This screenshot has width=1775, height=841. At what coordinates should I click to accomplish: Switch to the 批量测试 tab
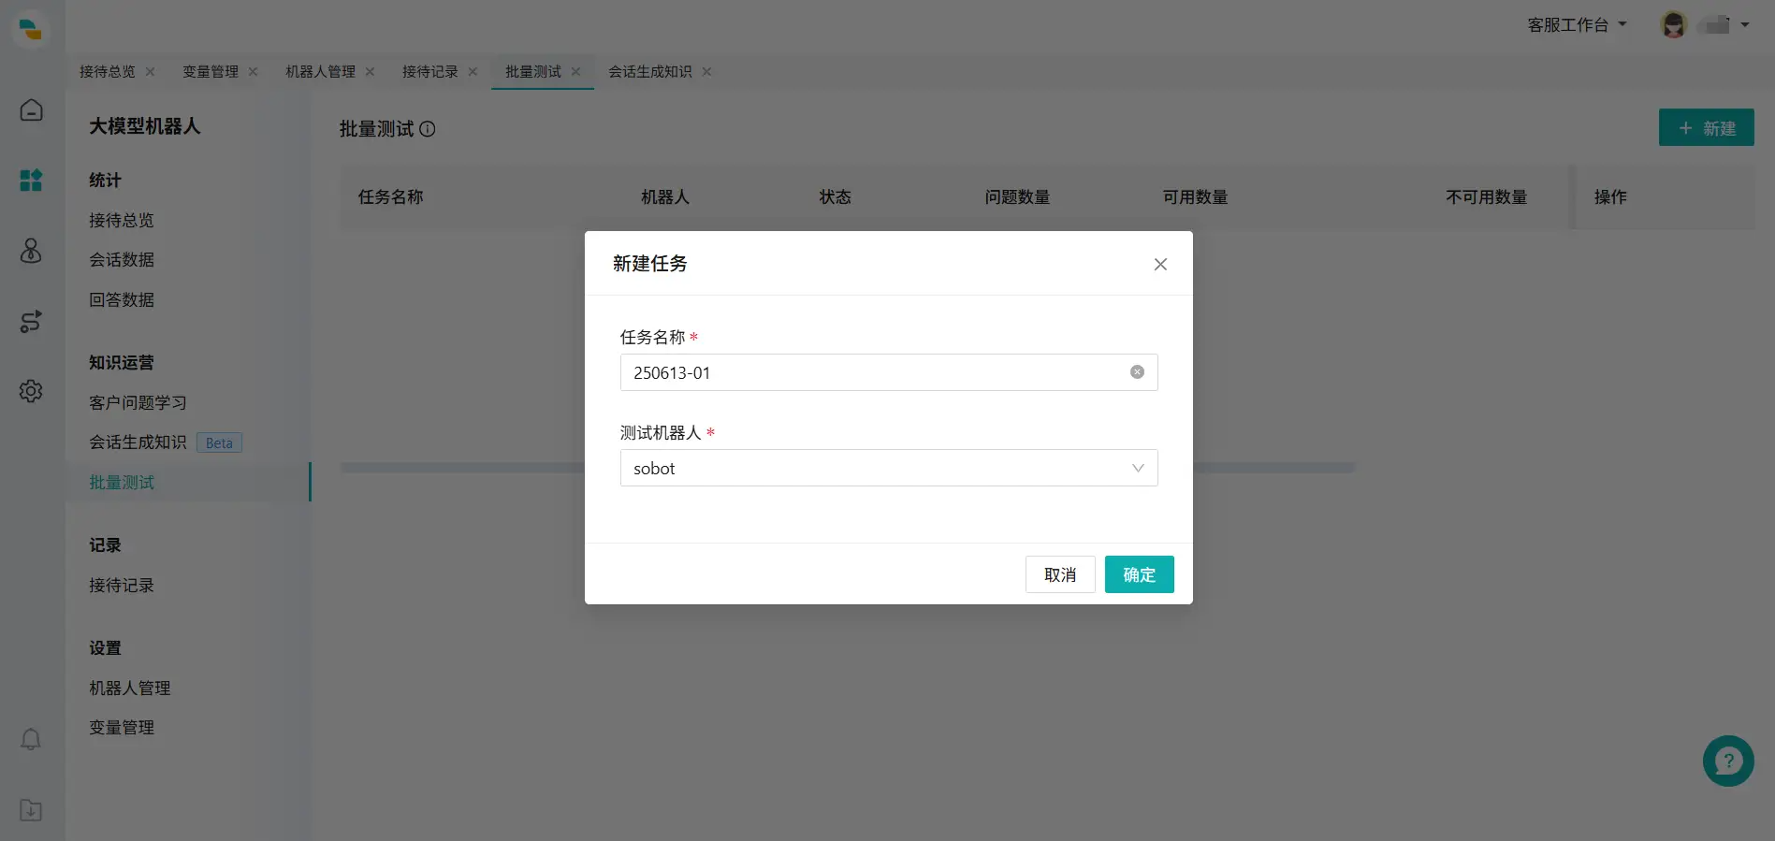click(533, 72)
